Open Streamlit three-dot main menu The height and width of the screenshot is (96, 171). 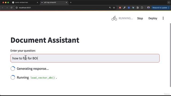pyautogui.click(x=163, y=18)
